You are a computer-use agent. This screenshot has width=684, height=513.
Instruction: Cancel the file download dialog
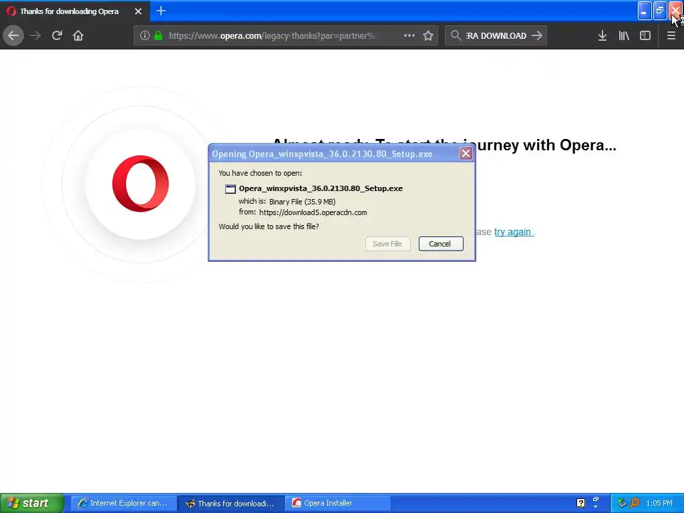pyautogui.click(x=441, y=244)
